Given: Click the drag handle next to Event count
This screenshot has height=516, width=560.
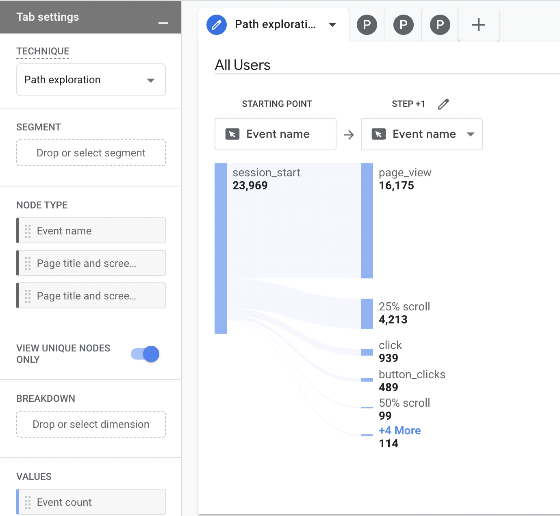Looking at the screenshot, I should point(28,502).
